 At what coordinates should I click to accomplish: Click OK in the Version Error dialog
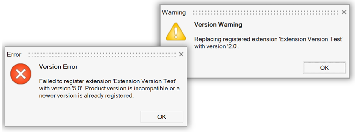(x=162, y=117)
